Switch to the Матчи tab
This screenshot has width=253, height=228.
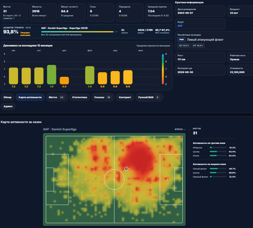pos(57,97)
